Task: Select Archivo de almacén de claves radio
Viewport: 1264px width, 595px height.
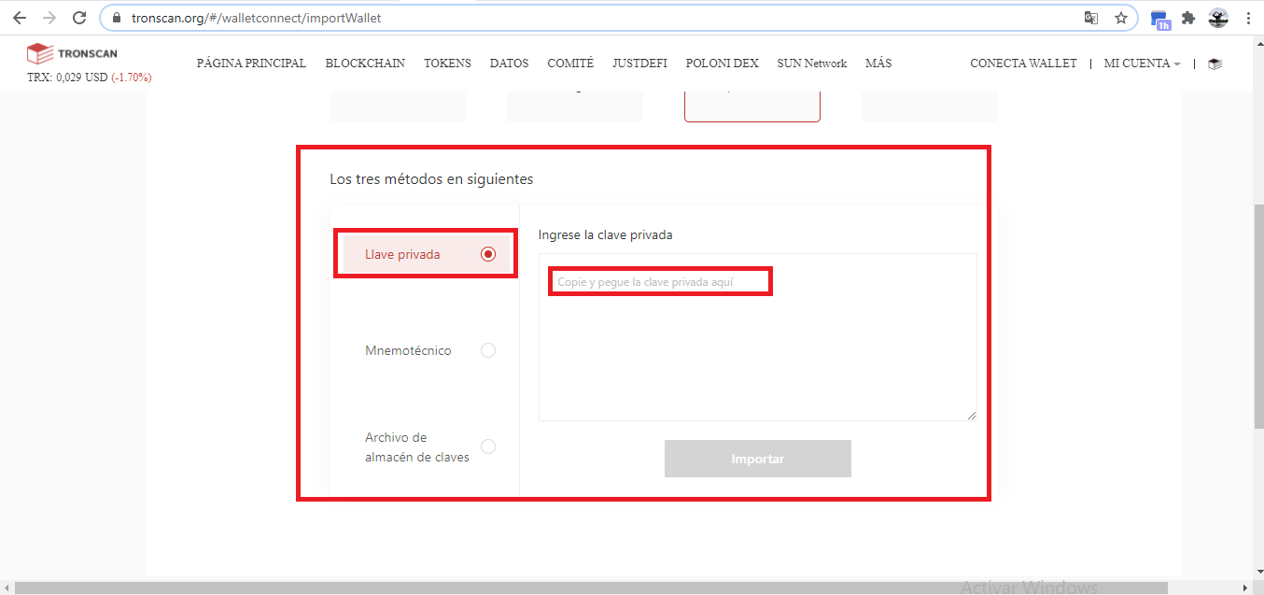Action: (487, 446)
